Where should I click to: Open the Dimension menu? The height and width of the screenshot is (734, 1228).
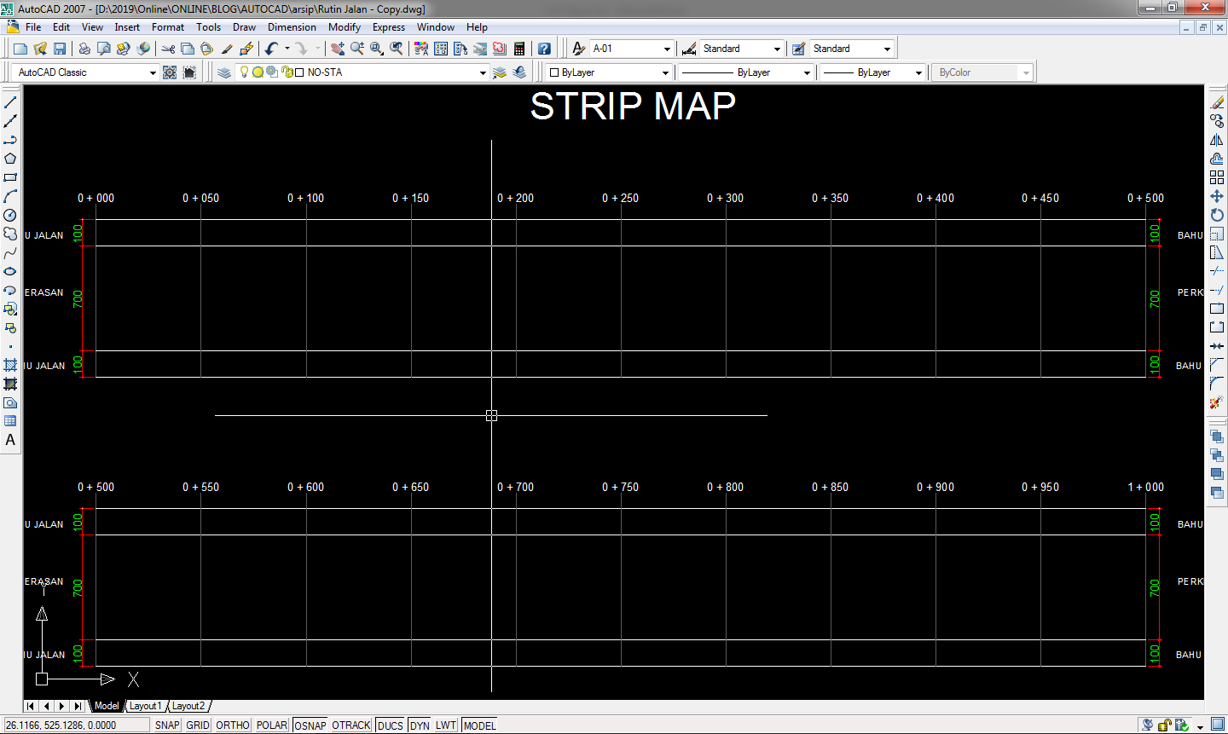(x=292, y=26)
